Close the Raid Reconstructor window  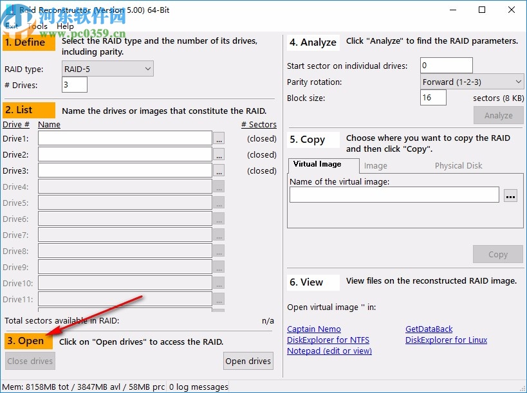tap(511, 10)
